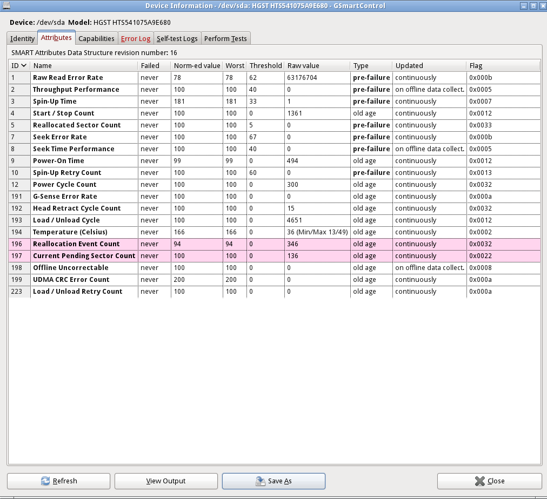Select the Seek Error Rate row
This screenshot has width=547, height=499.
tap(274, 137)
